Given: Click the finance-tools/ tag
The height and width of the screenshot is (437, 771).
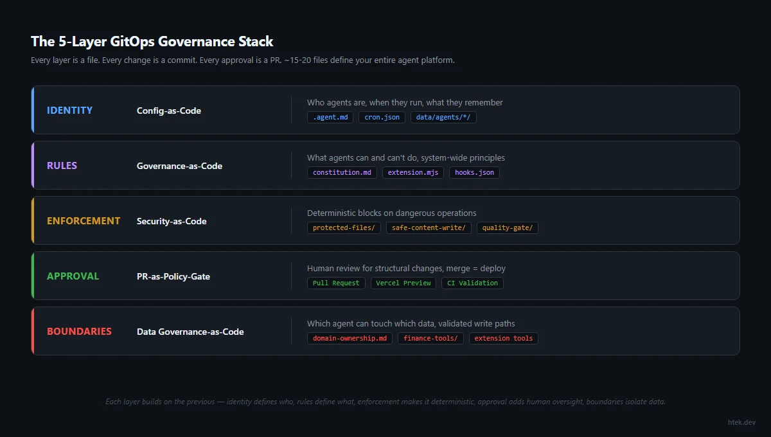Looking at the screenshot, I should coord(430,339).
